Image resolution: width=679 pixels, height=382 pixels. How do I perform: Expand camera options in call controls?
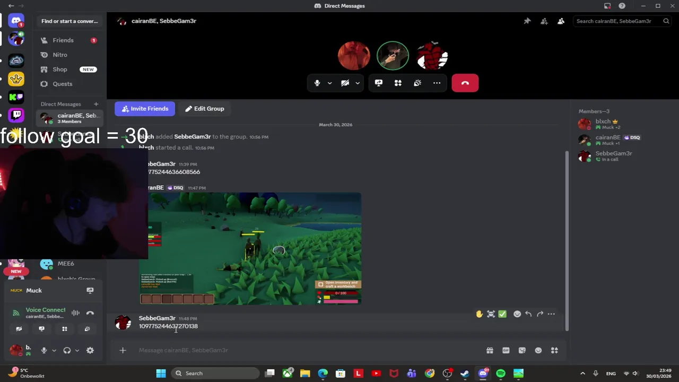pyautogui.click(x=358, y=83)
